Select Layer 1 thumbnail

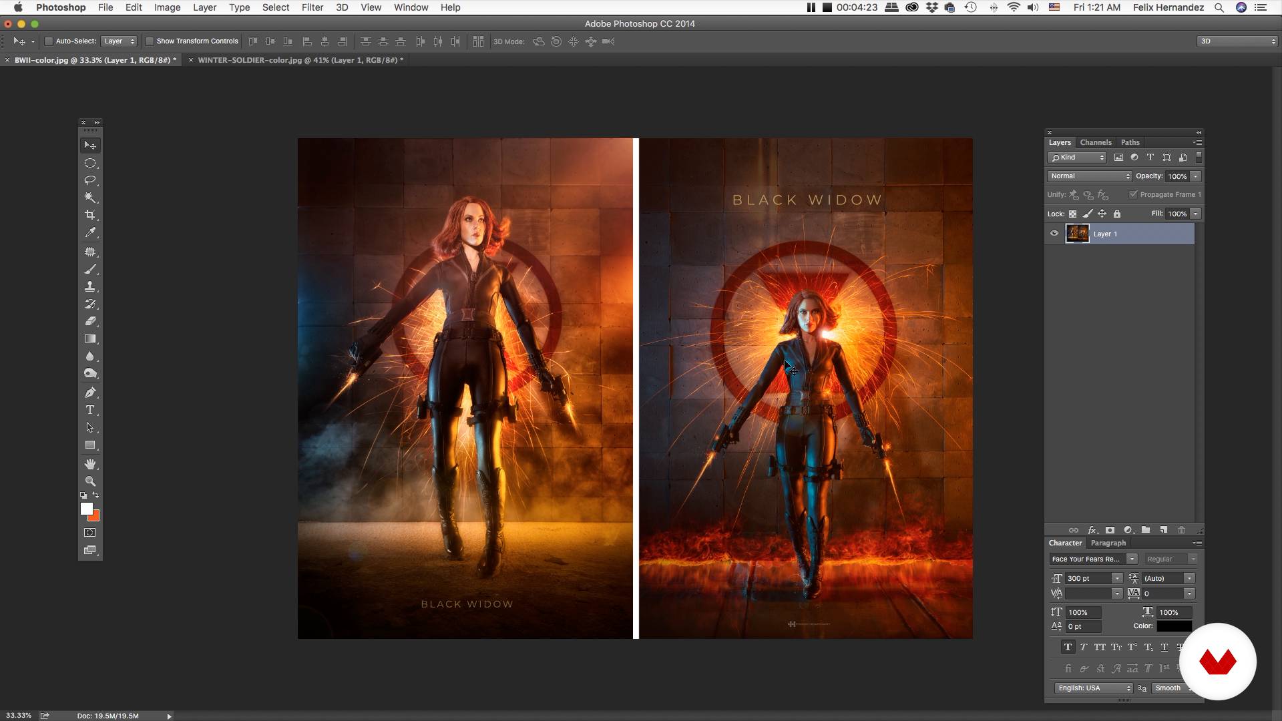click(1077, 234)
